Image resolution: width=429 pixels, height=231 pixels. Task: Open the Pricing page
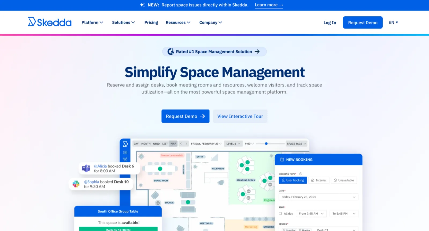point(151,22)
